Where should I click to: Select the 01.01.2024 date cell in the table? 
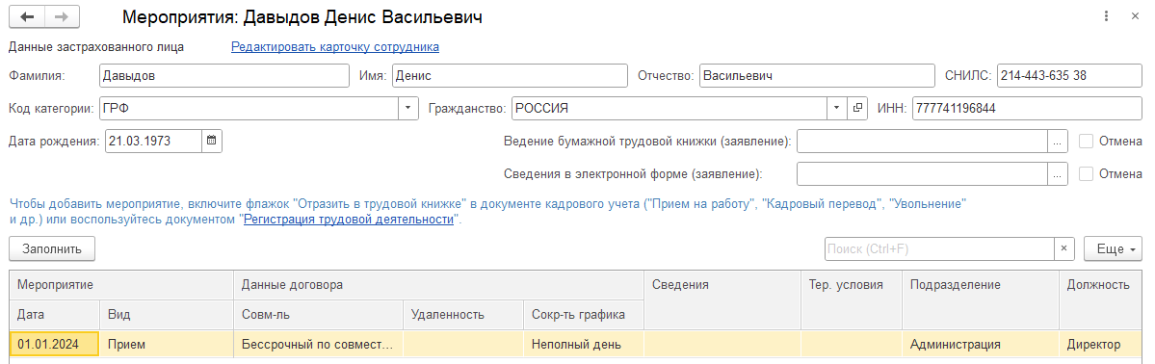55,344
